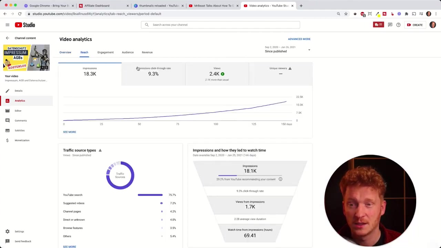This screenshot has height=248, width=441.
Task: Click Watch time from impressions value 69.41
Action: pyautogui.click(x=250, y=236)
